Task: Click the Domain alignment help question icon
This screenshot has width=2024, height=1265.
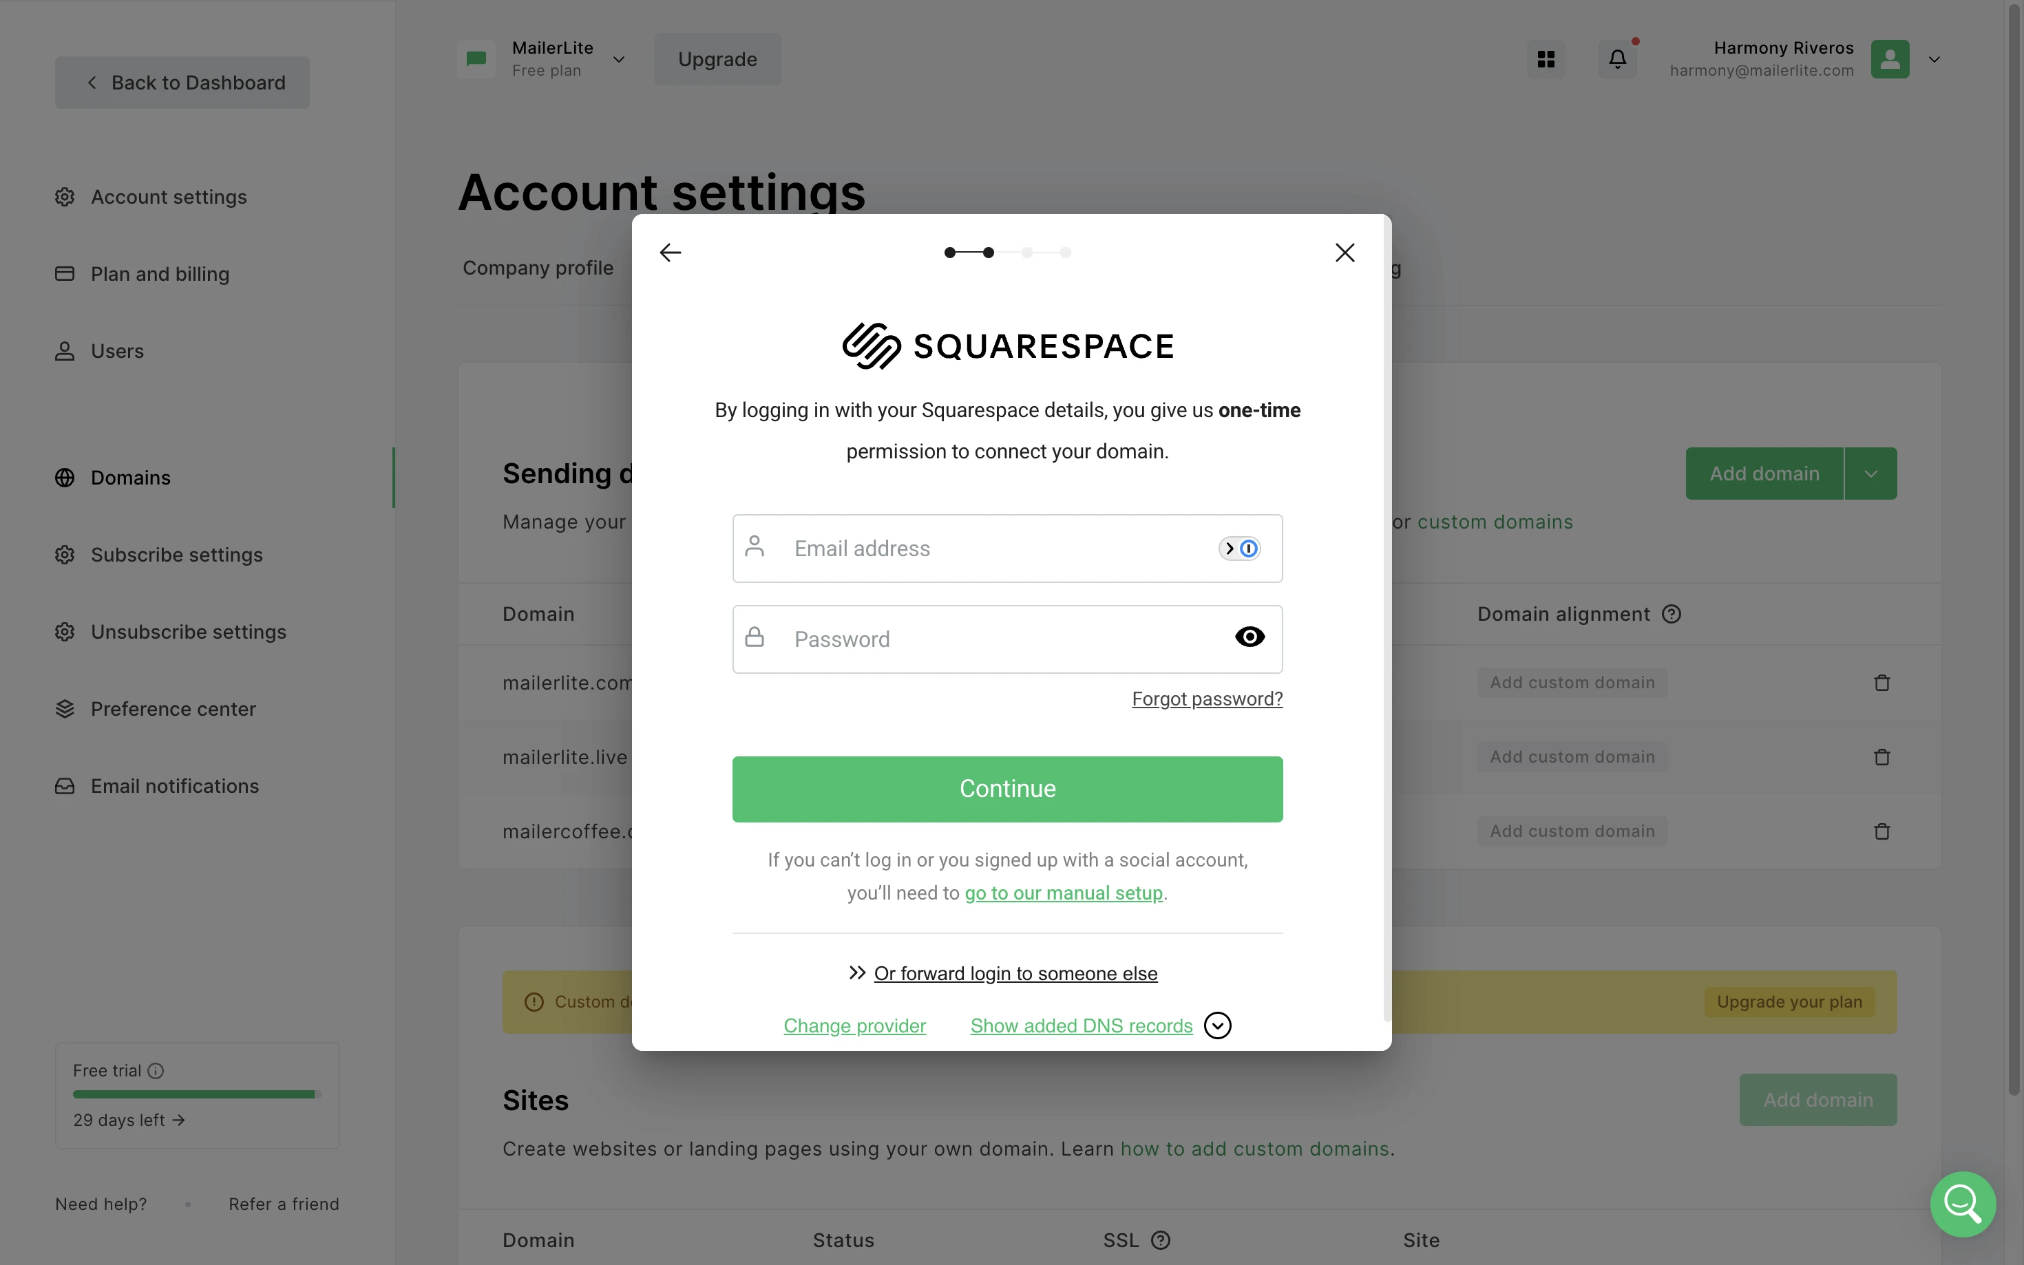Action: click(1672, 614)
